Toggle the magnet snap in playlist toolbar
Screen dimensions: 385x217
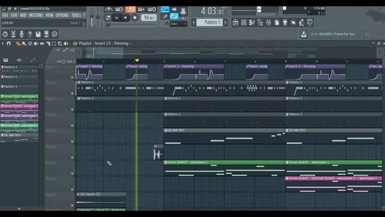9,43
